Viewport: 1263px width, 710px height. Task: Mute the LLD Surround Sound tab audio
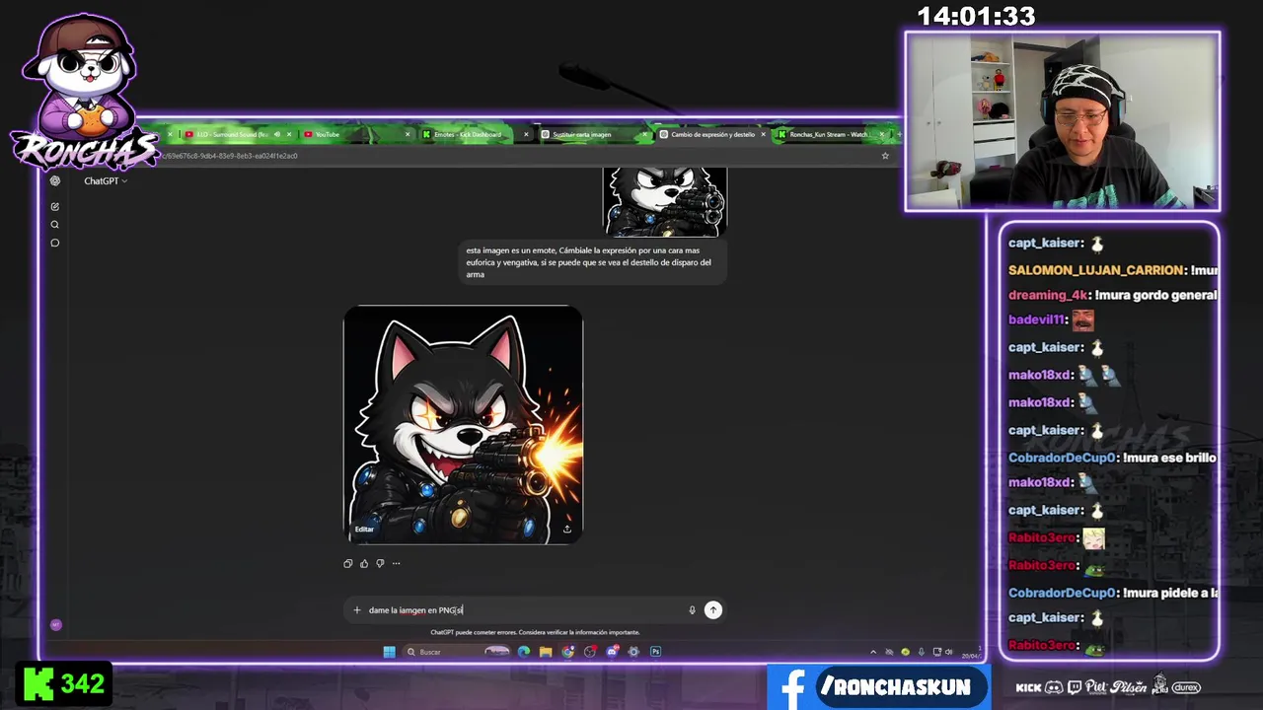[276, 134]
